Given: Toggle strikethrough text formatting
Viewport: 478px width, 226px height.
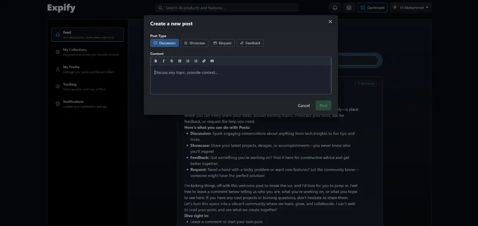Looking at the screenshot, I should [x=172, y=61].
